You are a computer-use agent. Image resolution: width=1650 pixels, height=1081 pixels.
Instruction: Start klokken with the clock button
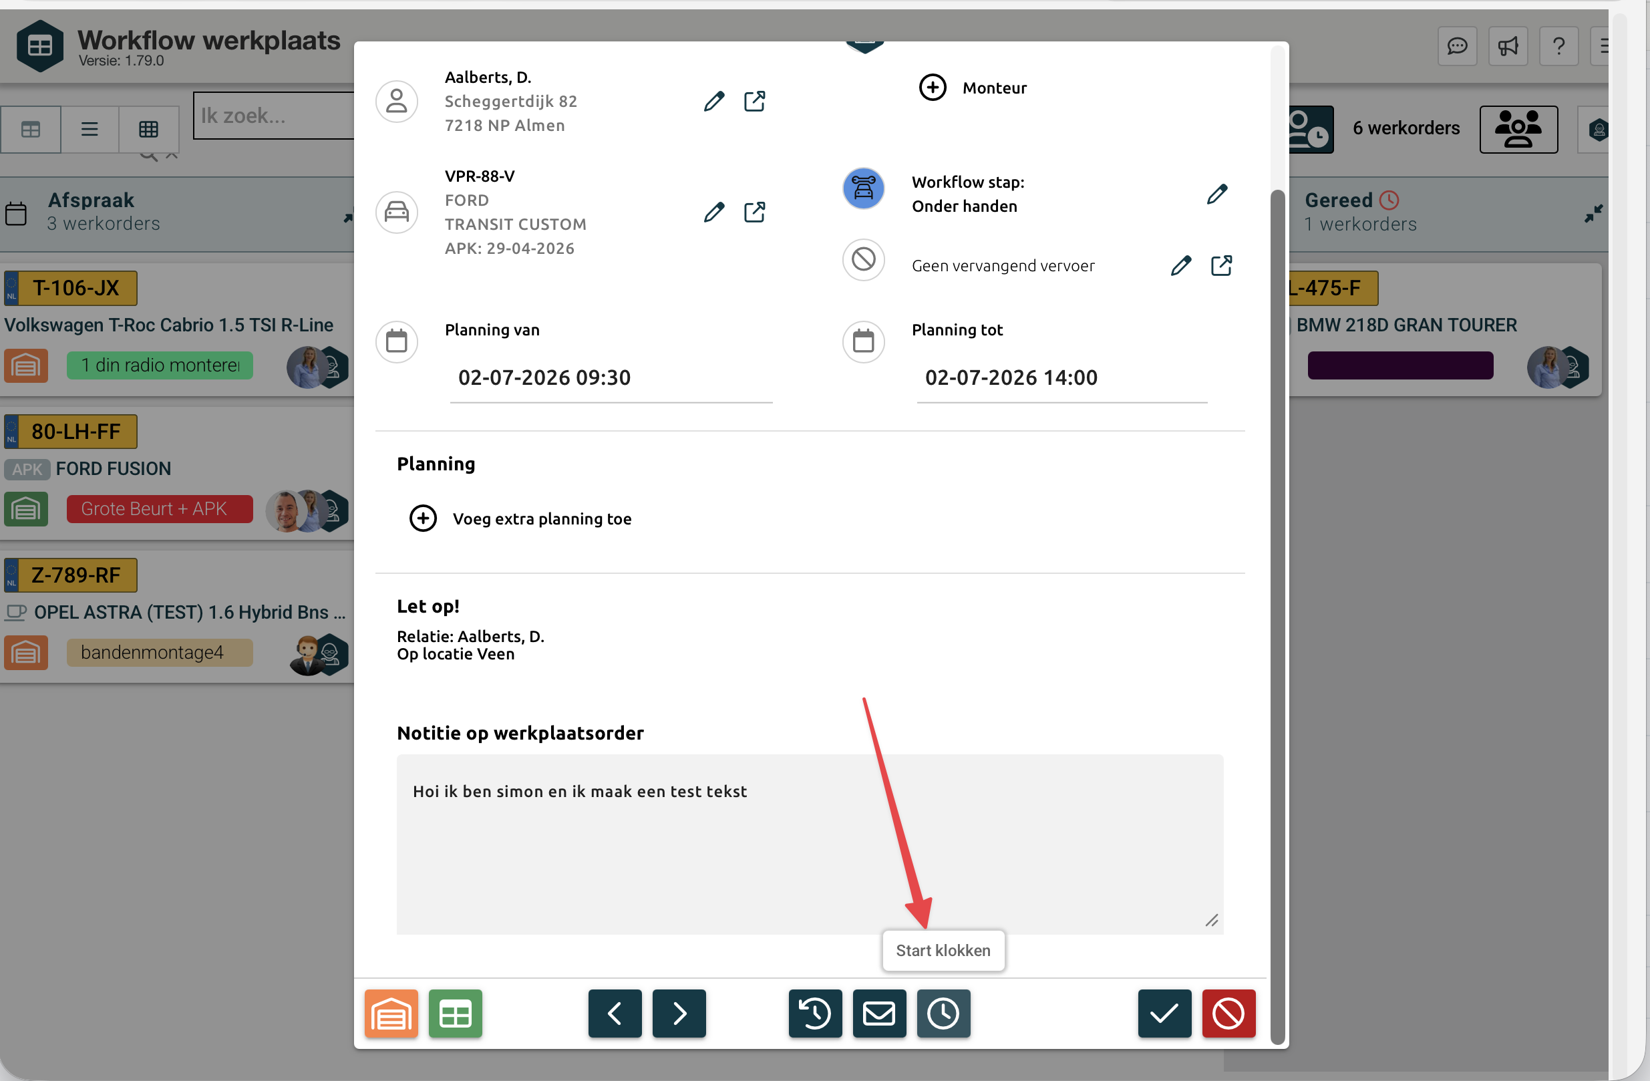click(943, 1013)
